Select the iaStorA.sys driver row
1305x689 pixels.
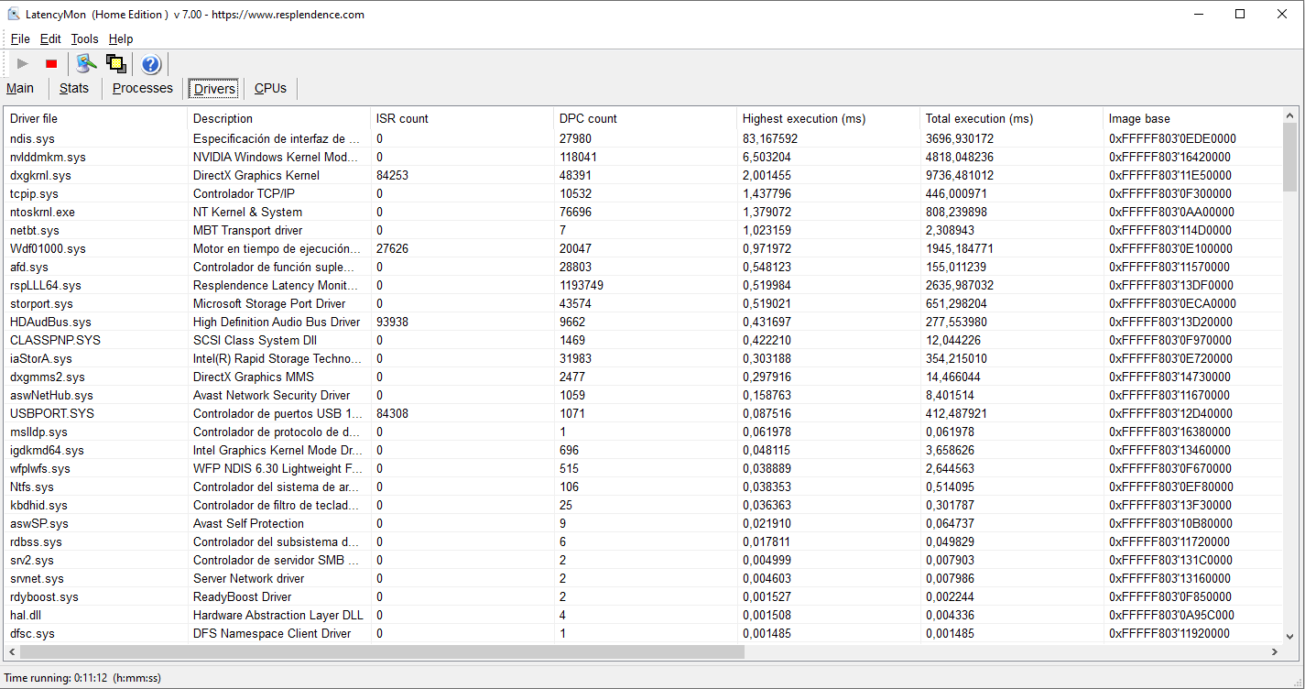tap(643, 358)
